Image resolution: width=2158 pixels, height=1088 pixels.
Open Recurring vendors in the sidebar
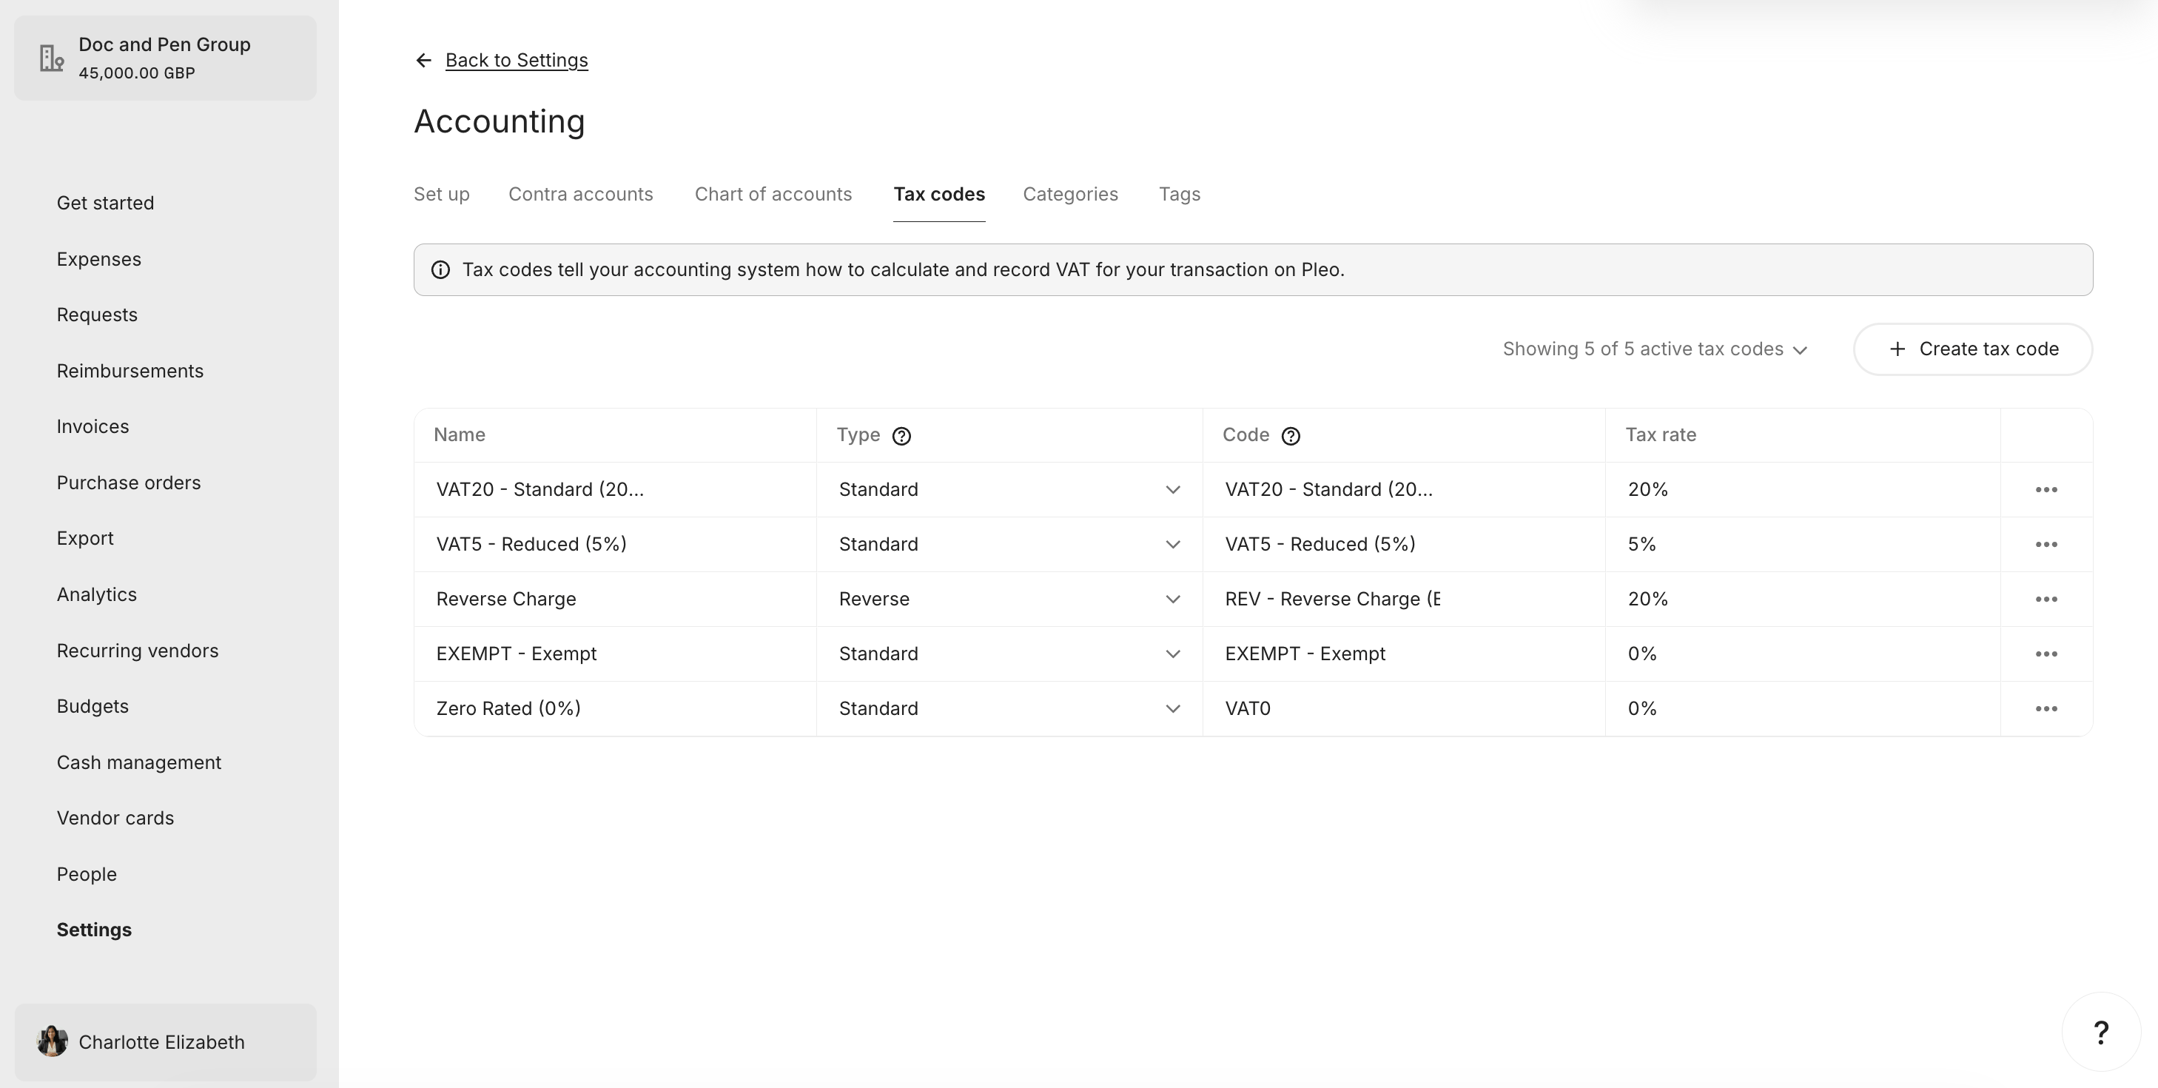pos(138,651)
